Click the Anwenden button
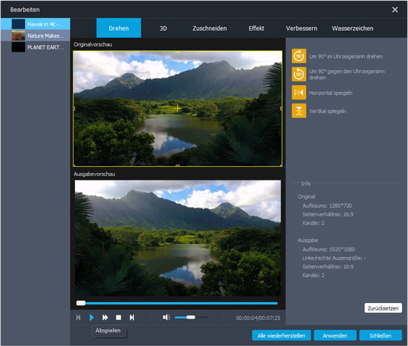This screenshot has height=346, width=408. click(335, 335)
